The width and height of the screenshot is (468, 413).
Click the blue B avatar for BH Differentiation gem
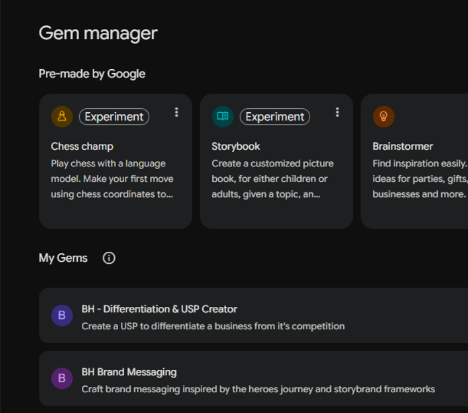click(62, 315)
